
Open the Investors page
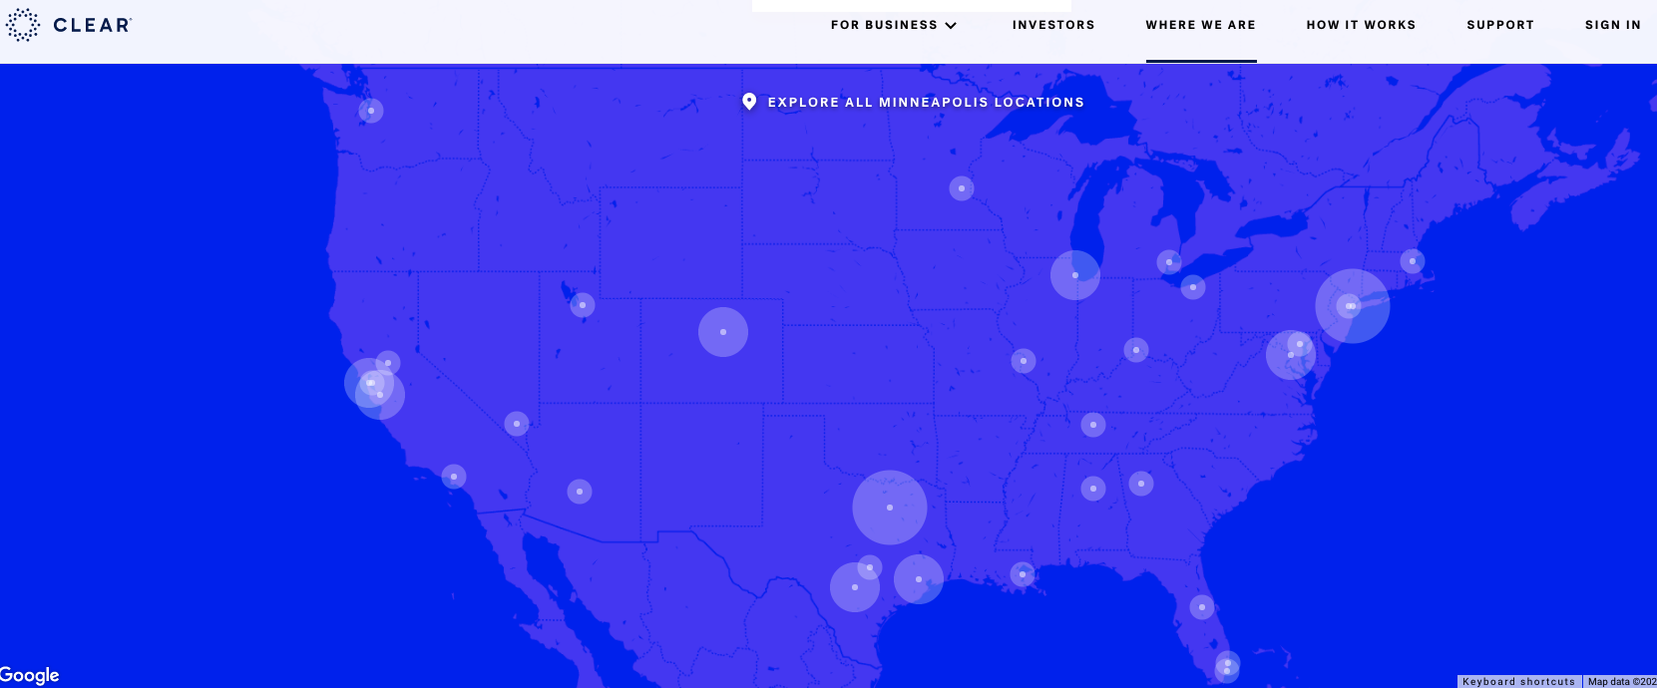pyautogui.click(x=1053, y=25)
